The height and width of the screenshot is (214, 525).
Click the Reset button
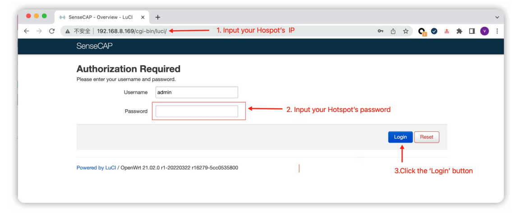point(427,137)
